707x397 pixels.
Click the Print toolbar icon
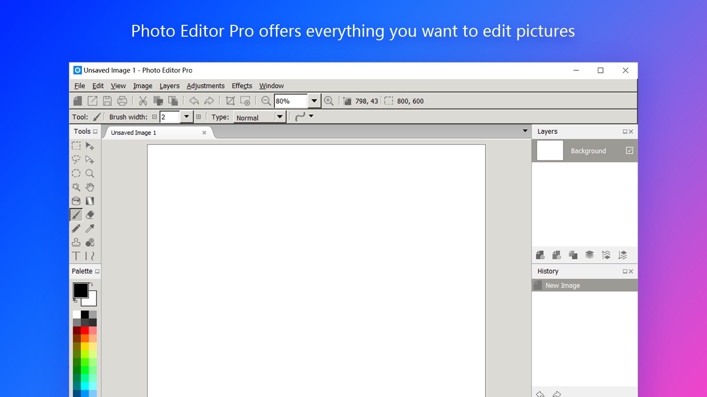[122, 101]
